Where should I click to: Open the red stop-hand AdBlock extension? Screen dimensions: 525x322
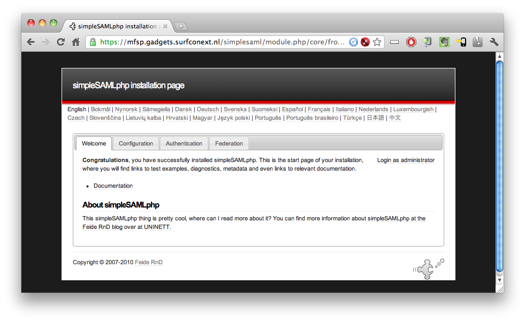[411, 42]
